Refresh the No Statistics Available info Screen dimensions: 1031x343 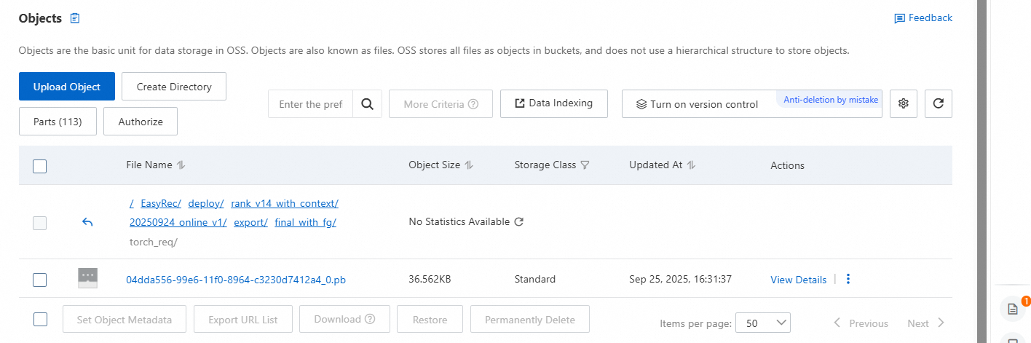519,222
